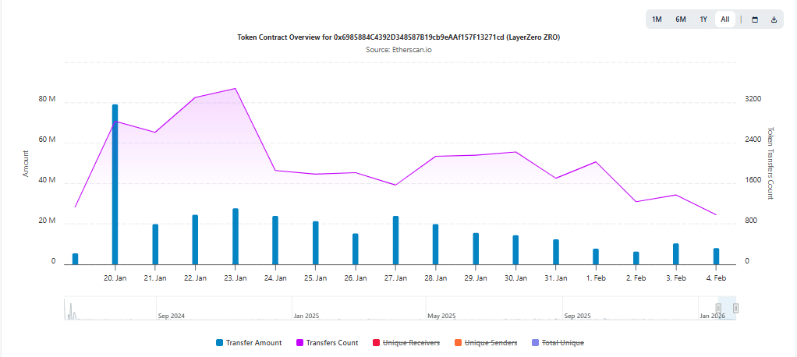The width and height of the screenshot is (797, 357).
Task: Choose the 1Y range button
Action: 703,19
